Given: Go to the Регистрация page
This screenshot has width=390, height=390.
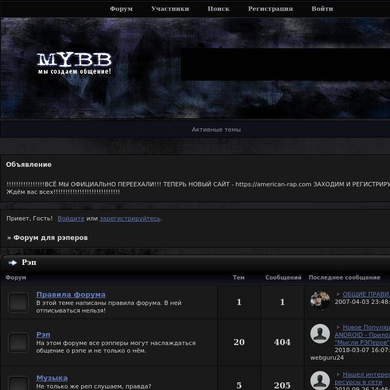Looking at the screenshot, I should (270, 9).
